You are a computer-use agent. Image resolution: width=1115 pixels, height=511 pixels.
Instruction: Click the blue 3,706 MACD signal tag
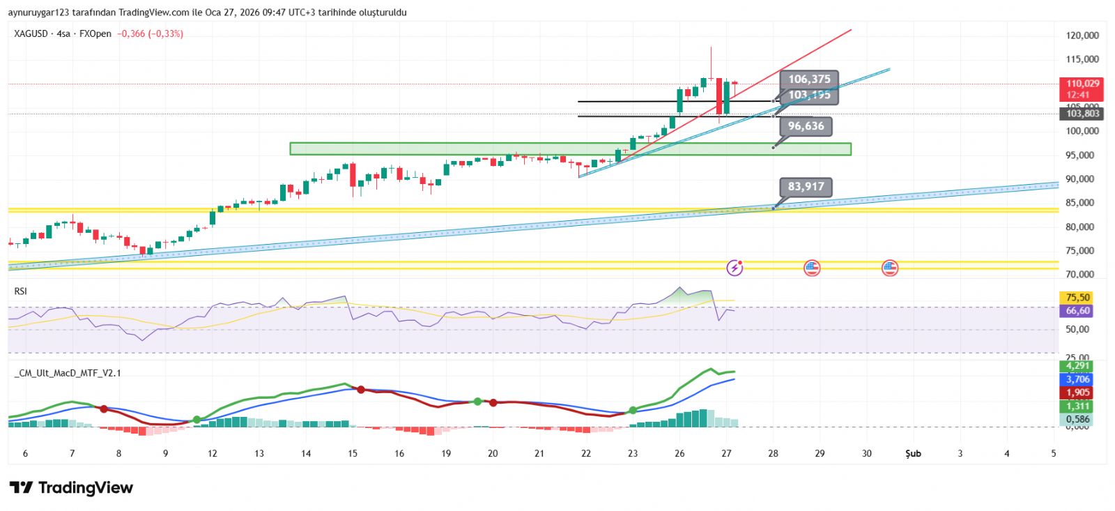(1077, 379)
